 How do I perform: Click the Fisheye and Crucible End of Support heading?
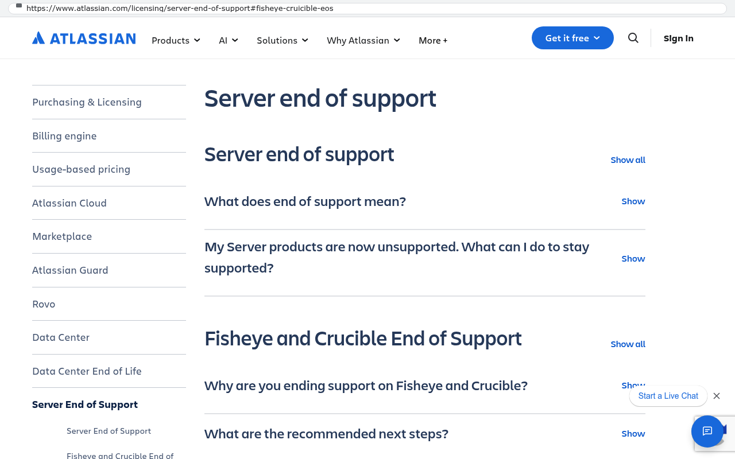coord(363,339)
